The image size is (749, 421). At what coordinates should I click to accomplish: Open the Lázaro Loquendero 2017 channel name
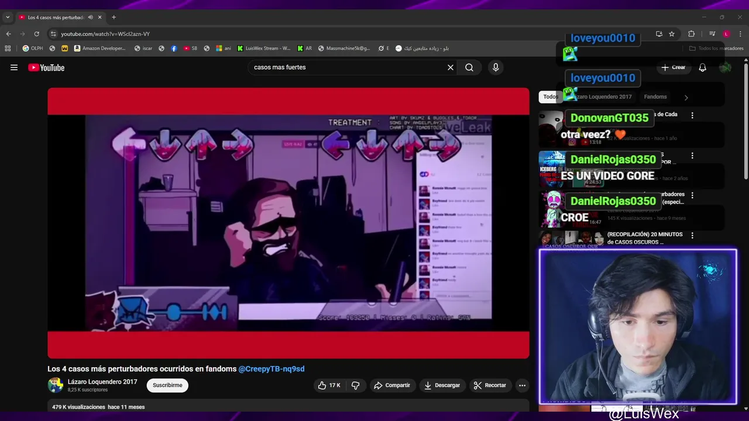pos(102,382)
